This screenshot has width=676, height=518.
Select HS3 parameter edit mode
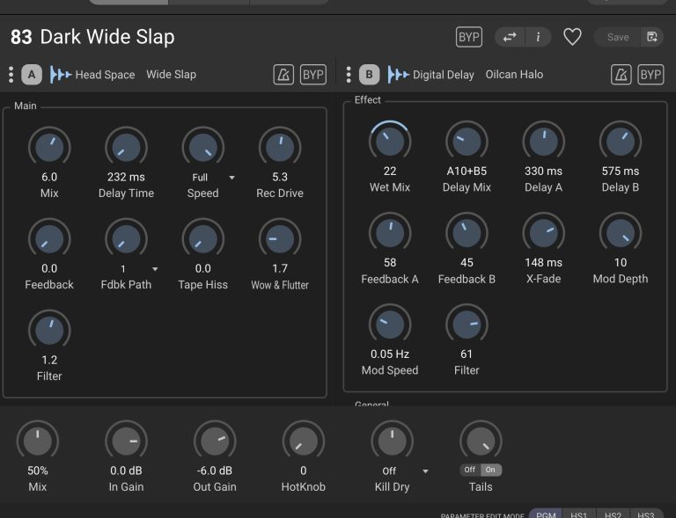(x=646, y=514)
